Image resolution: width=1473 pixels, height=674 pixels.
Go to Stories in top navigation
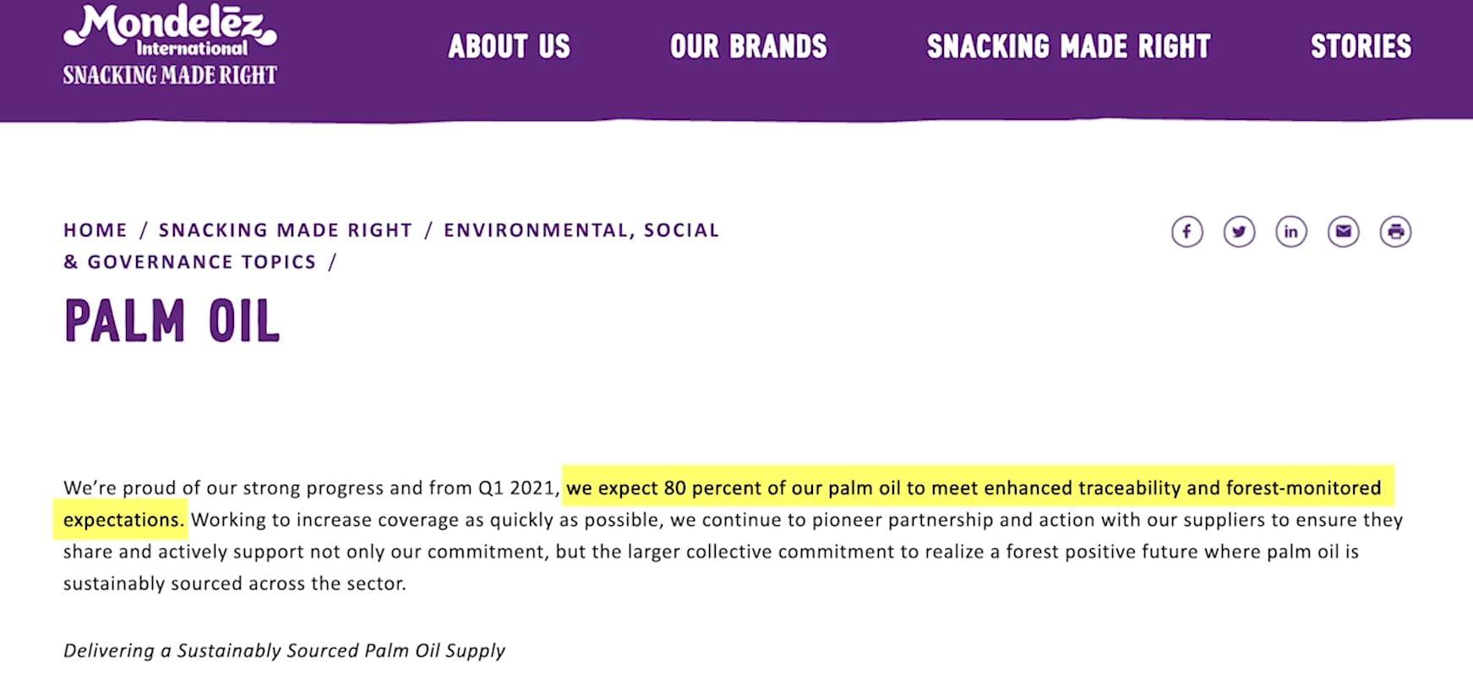pyautogui.click(x=1361, y=46)
